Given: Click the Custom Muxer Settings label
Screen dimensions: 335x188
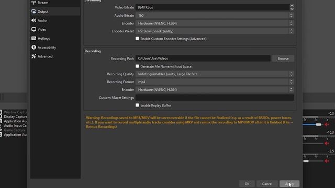Looking at the screenshot, I should click(116, 98).
